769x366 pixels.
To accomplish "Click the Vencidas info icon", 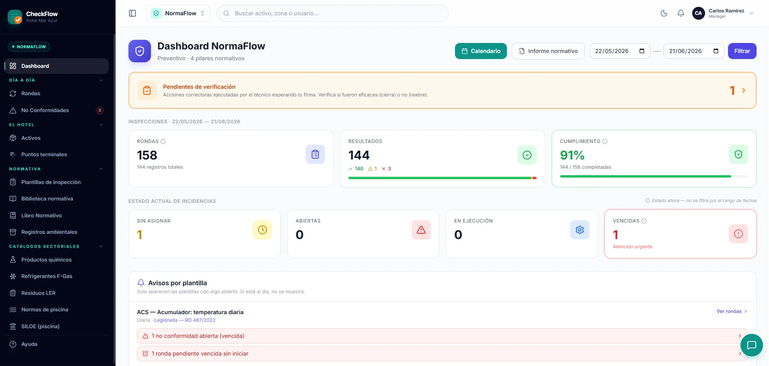I will 644,221.
